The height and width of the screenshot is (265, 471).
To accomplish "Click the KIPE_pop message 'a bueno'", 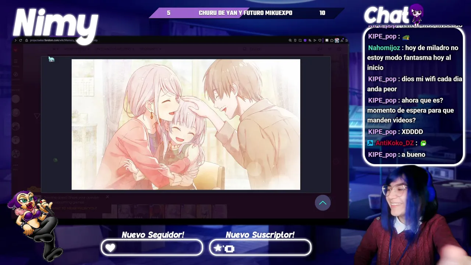I will click(413, 155).
